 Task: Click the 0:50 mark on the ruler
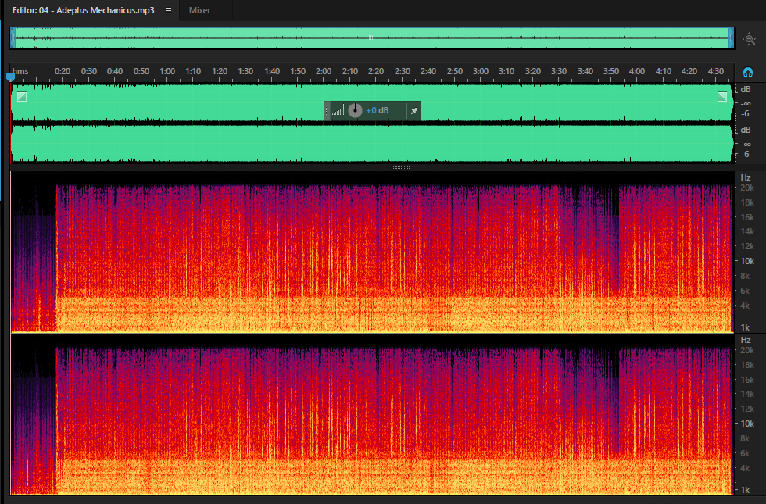point(141,71)
